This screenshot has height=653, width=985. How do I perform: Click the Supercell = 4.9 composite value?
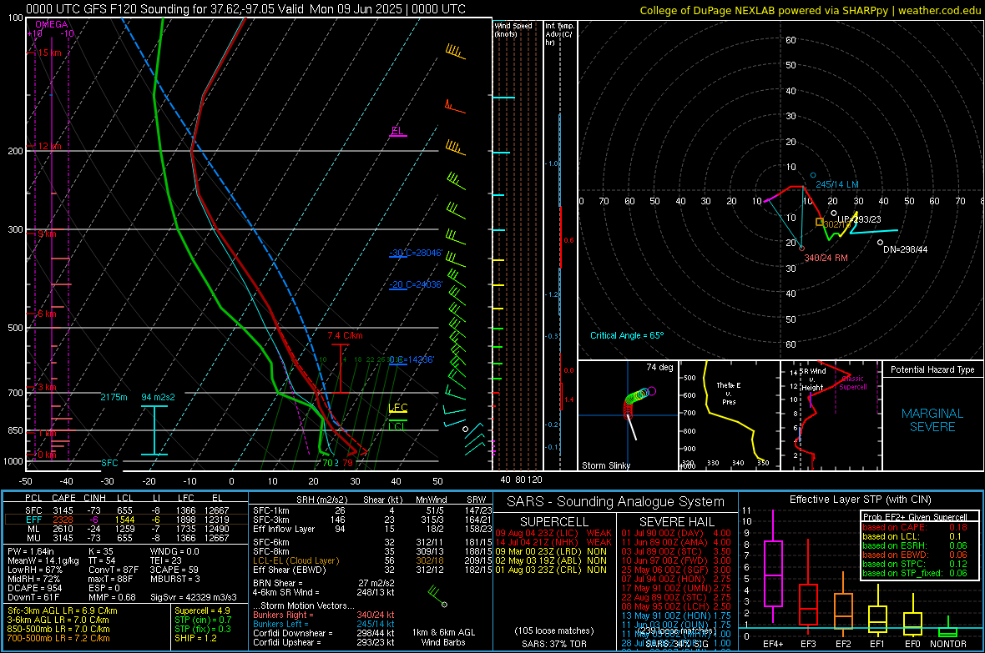(202, 610)
